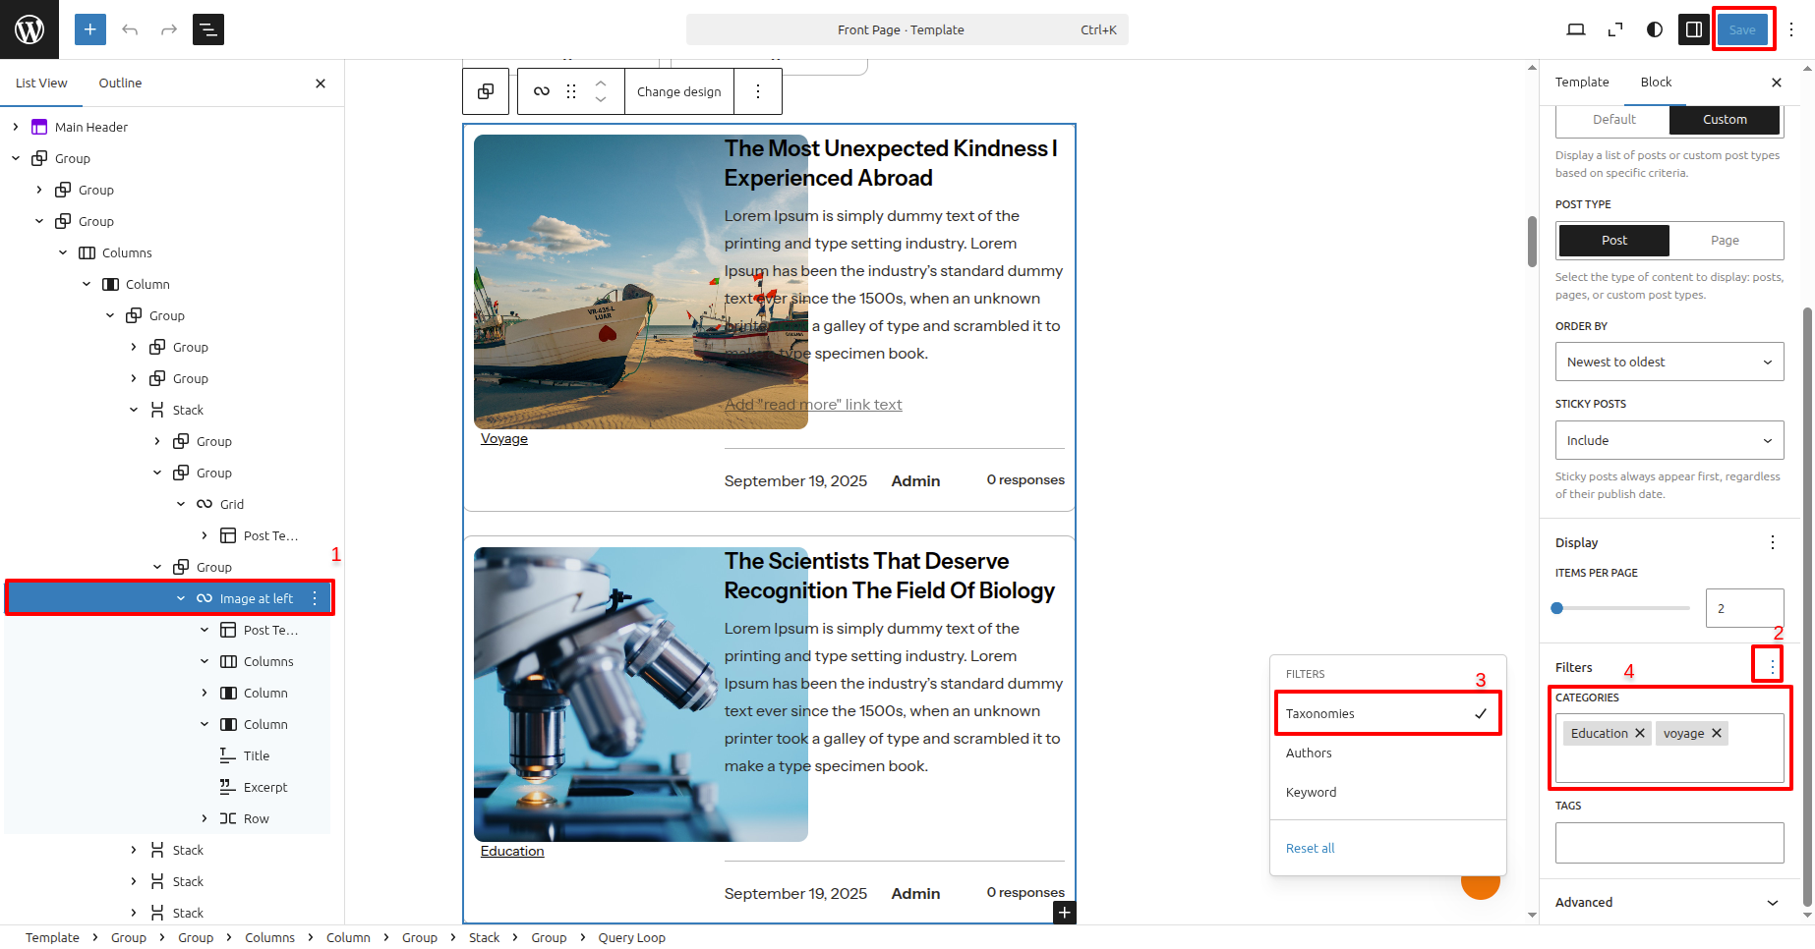The width and height of the screenshot is (1815, 949).
Task: Open the styles half-circle icon
Action: (1655, 29)
